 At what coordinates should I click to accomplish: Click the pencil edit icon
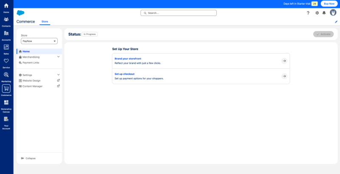click(336, 22)
